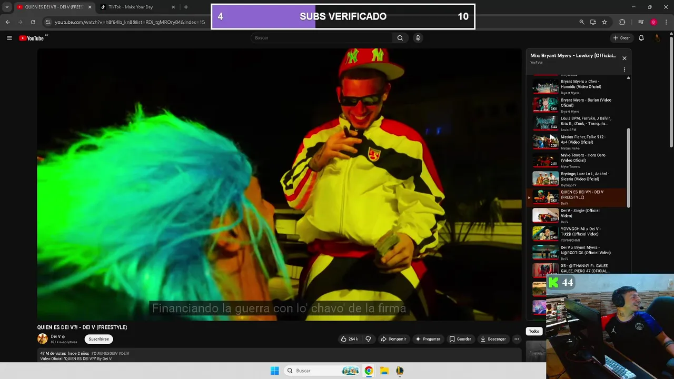Open the YouTube account avatar menu
This screenshot has width=674, height=379.
coord(657,38)
